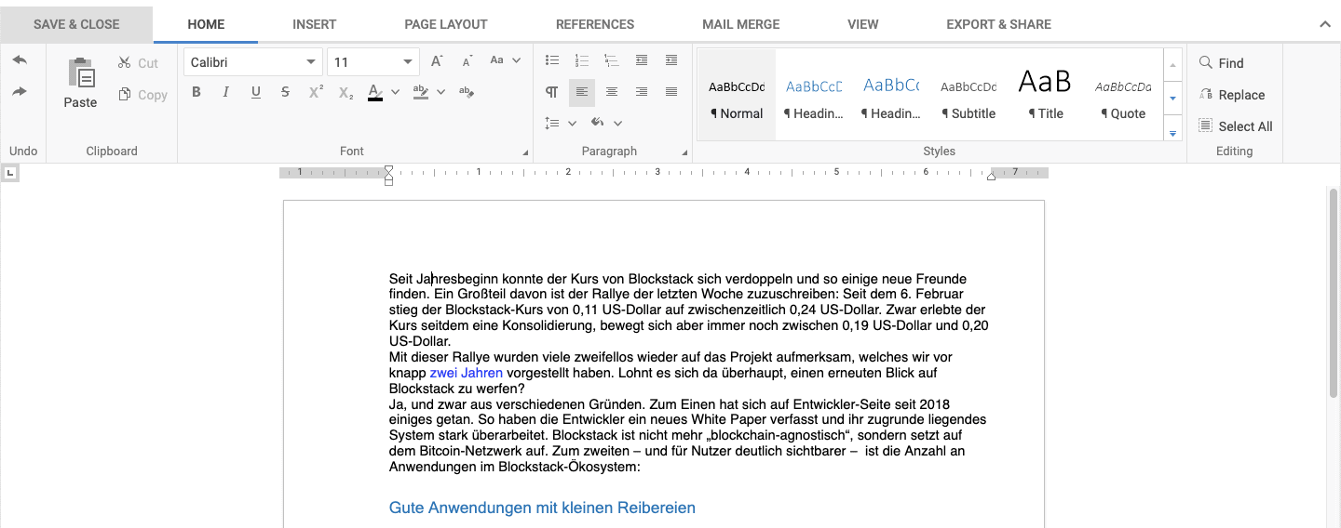This screenshot has height=528, width=1341.
Task: Increase the paragraph indent
Action: pyautogui.click(x=671, y=60)
